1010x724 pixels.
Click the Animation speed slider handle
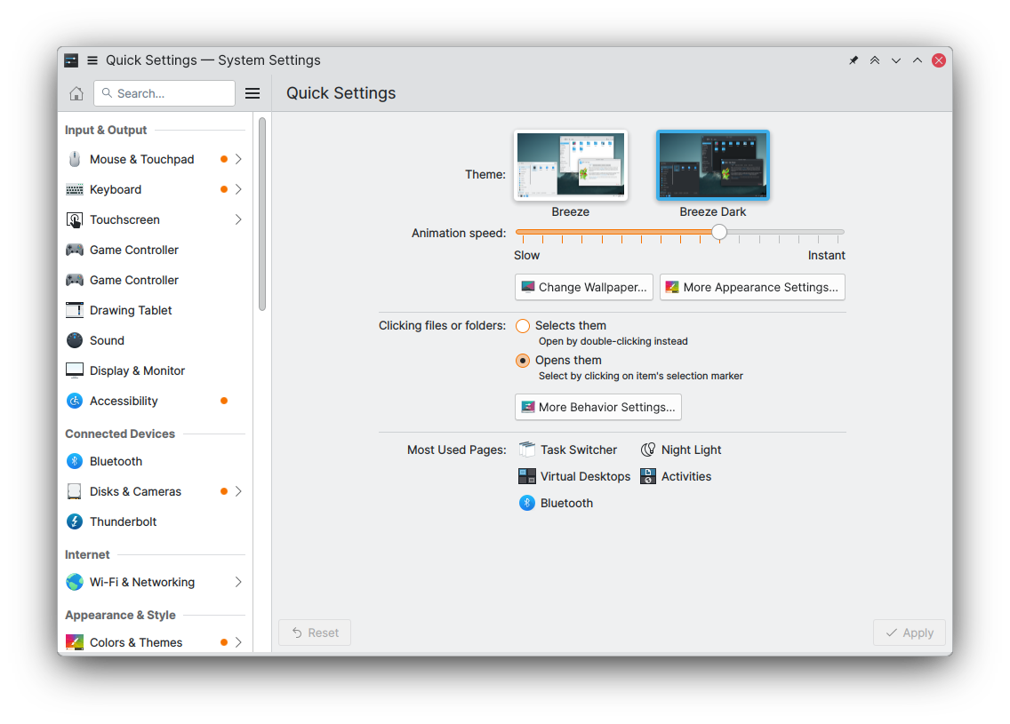coord(719,232)
